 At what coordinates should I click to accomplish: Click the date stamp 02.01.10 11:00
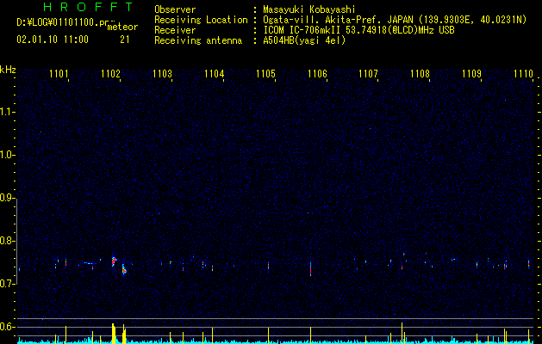click(x=53, y=40)
